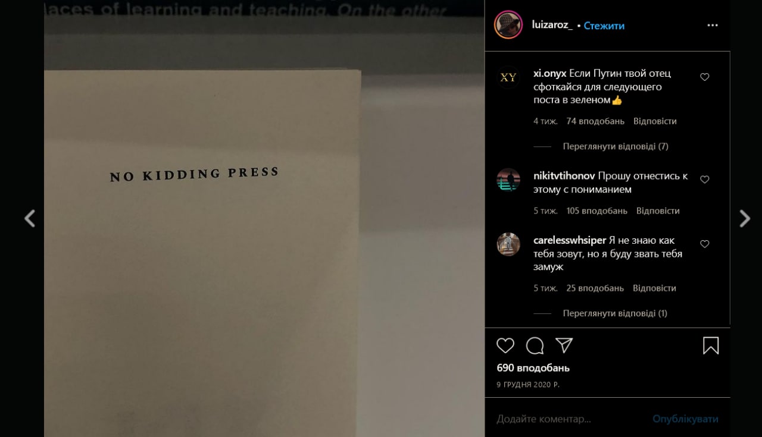This screenshot has height=437, width=762.
Task: Save post with bookmark icon
Action: pos(711,345)
